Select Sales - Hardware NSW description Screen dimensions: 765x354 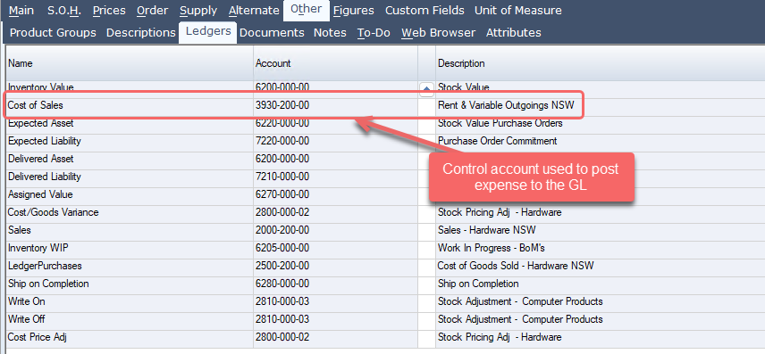point(487,230)
